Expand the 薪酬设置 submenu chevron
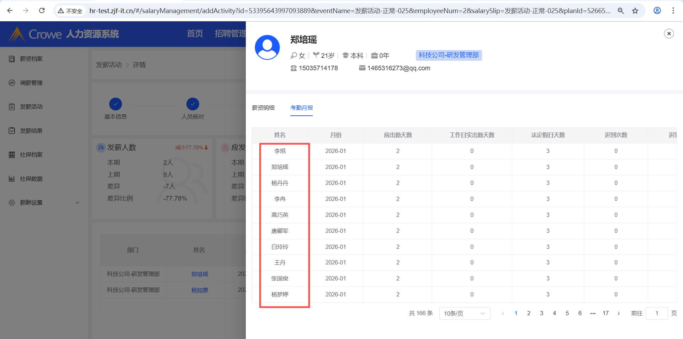The height and width of the screenshot is (339, 683). (78, 203)
